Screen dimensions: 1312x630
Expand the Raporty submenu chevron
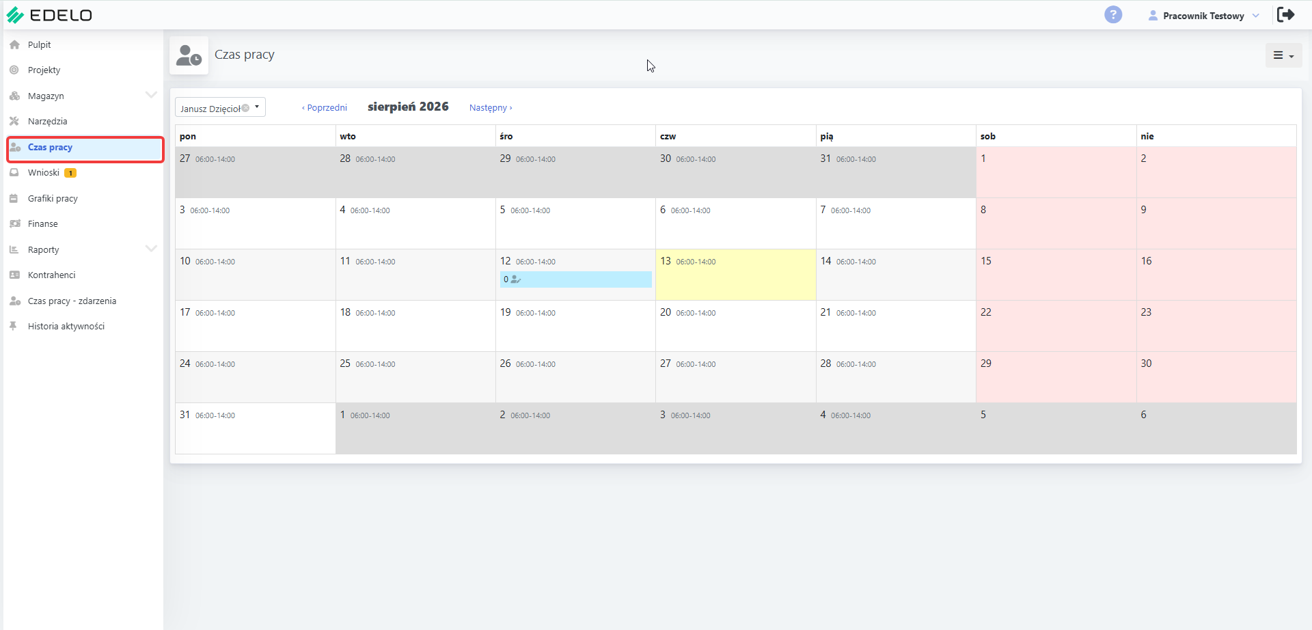click(x=151, y=249)
